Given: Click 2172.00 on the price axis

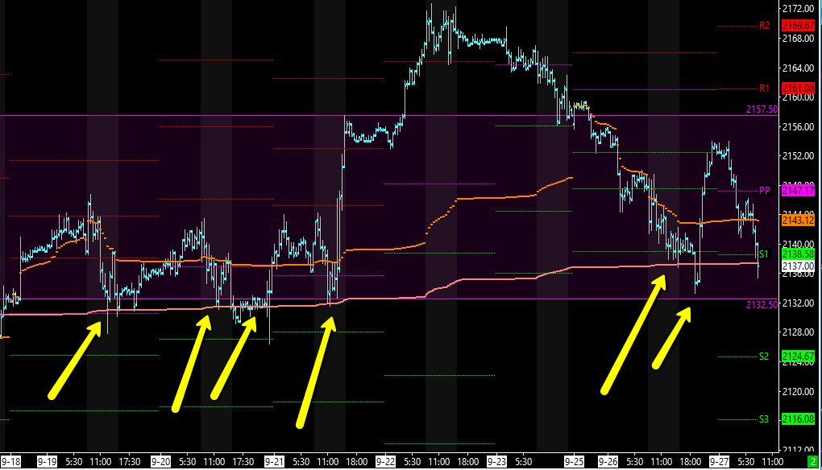Looking at the screenshot, I should coord(798,9).
